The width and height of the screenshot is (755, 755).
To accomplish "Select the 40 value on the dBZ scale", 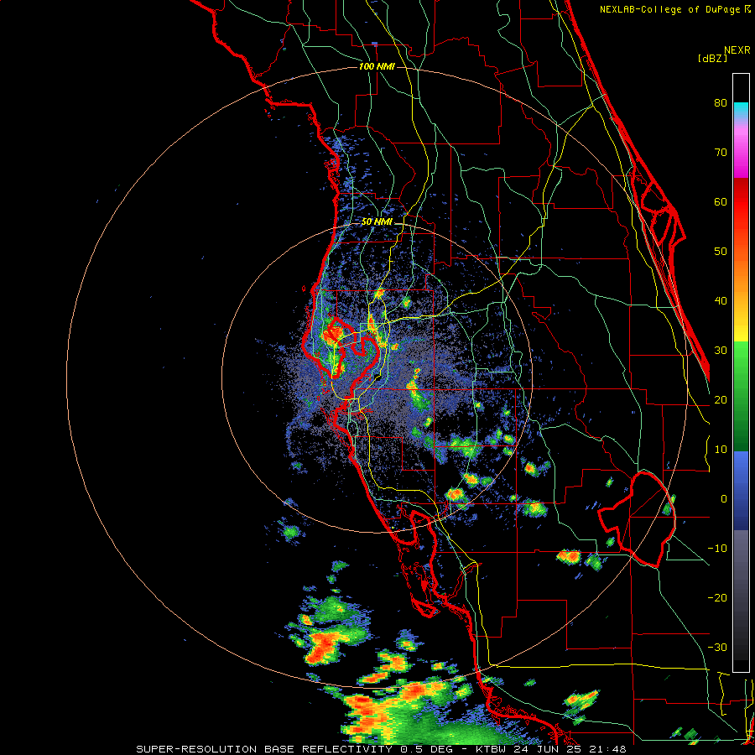I will [x=720, y=300].
